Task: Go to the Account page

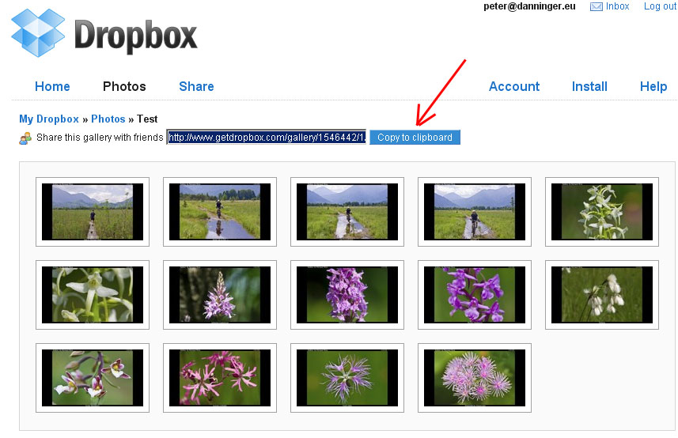Action: point(514,86)
